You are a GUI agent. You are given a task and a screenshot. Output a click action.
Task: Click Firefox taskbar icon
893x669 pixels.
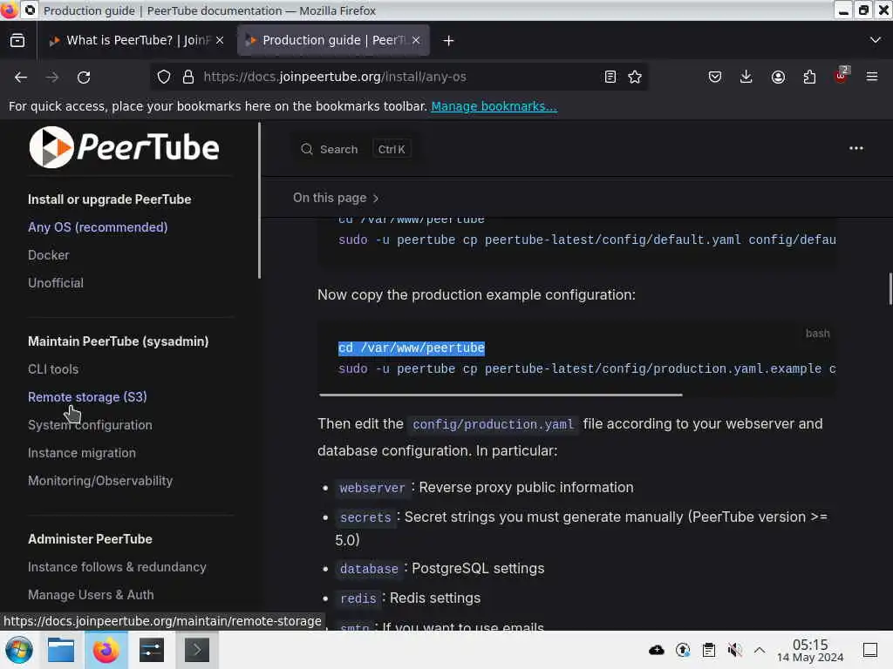tap(106, 650)
